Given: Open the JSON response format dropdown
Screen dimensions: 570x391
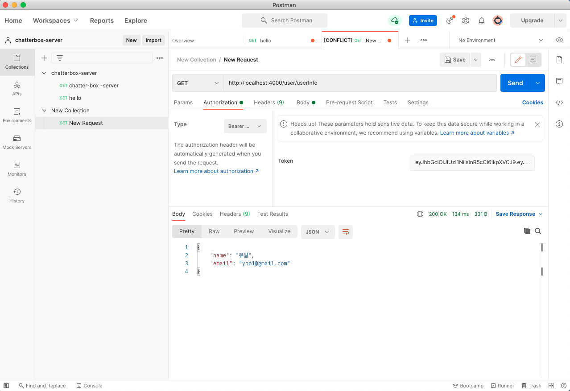Looking at the screenshot, I should click(318, 231).
